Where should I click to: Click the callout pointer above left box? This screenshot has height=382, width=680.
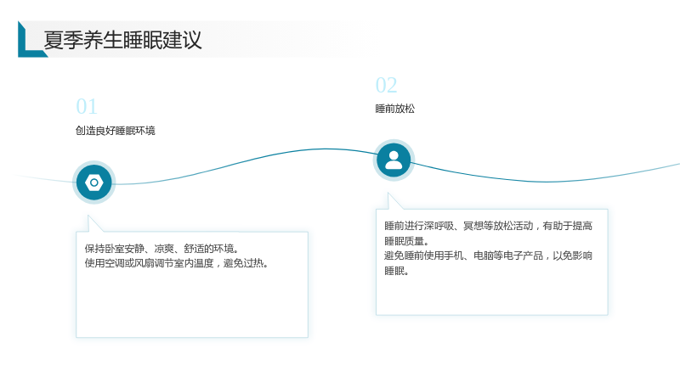tap(95, 224)
